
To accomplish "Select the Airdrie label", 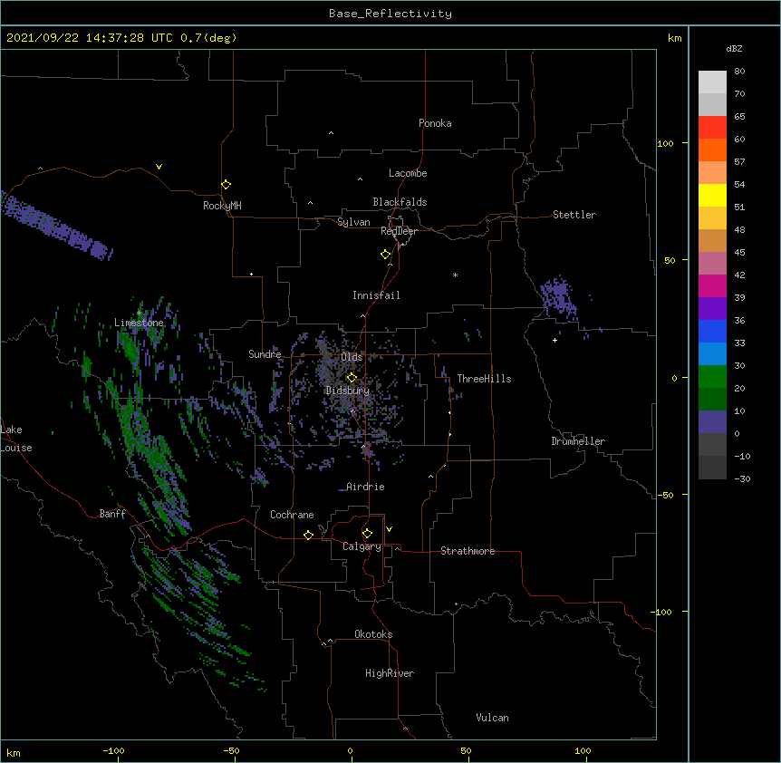I will coord(365,487).
